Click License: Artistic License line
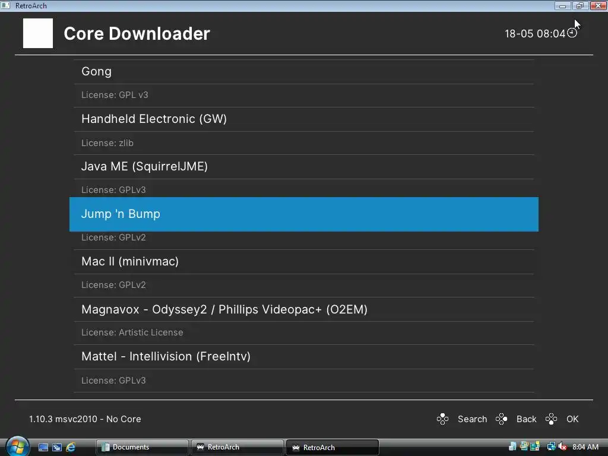Viewport: 608px width, 456px height. (132, 332)
